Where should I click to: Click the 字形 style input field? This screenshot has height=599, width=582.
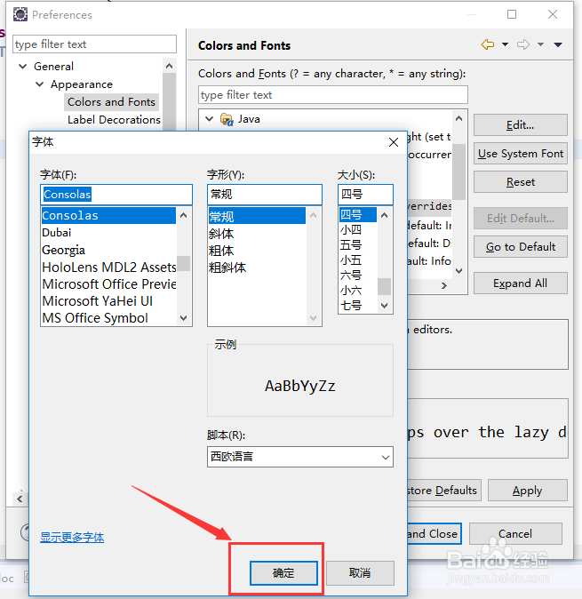click(x=265, y=195)
